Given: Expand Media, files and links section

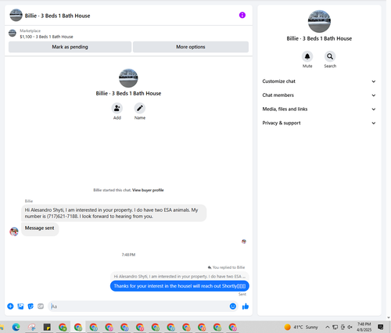Looking at the screenshot, I should pyautogui.click(x=319, y=109).
